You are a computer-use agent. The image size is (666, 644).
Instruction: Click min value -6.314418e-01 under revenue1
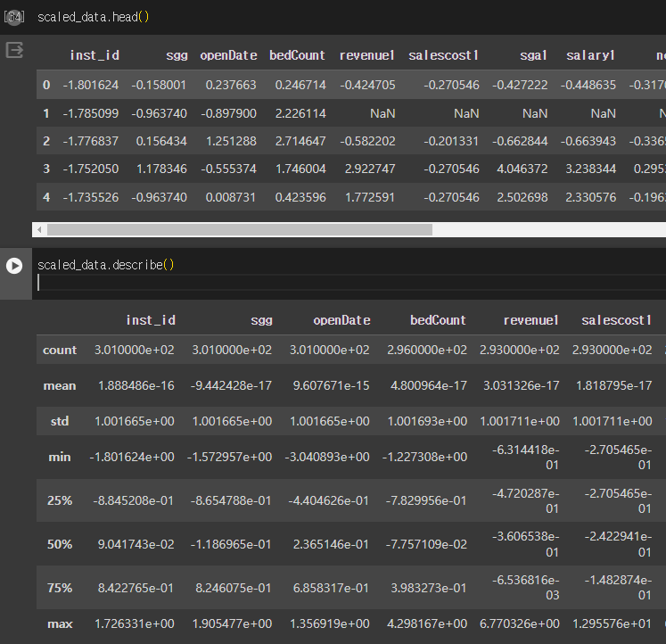tap(525, 458)
